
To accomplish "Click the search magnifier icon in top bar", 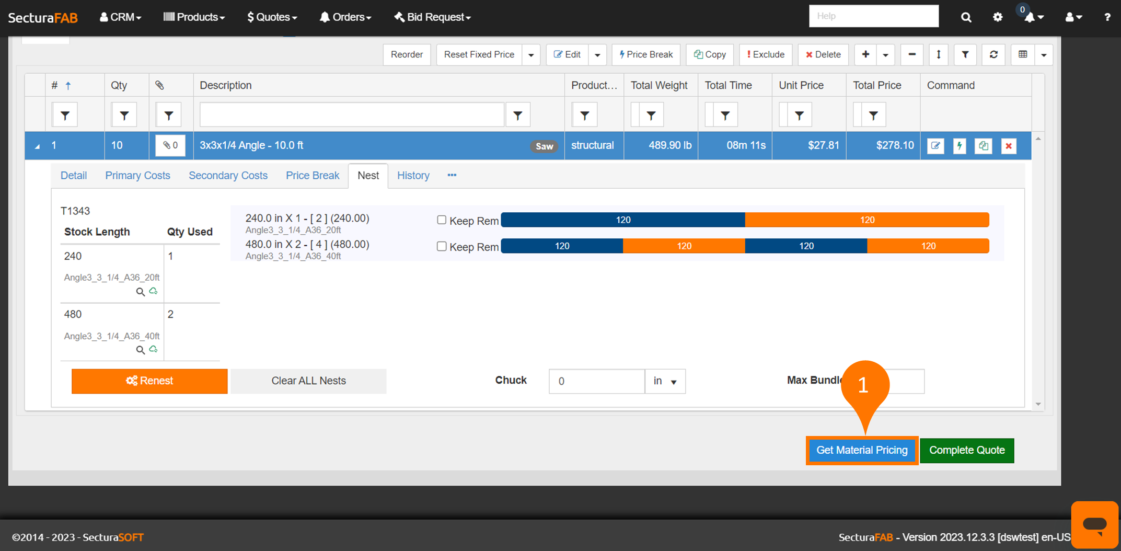I will [966, 17].
